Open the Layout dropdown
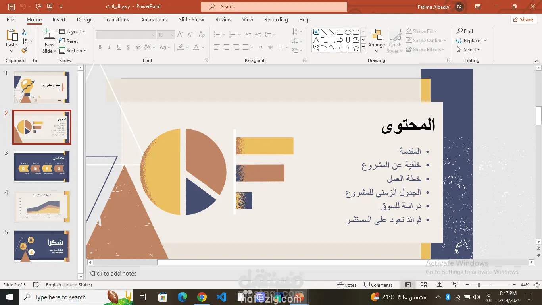Viewport: 542px width, 305px height. [x=72, y=32]
